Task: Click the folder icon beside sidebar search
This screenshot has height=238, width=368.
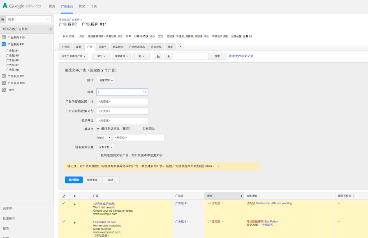Action: (3, 19)
